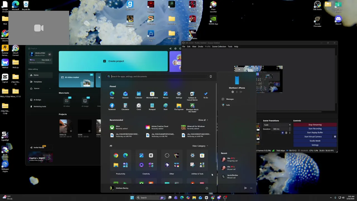Open Wallpaper Engine desktop shortcut
Viewport: 357px width, 201px height.
pos(5,167)
